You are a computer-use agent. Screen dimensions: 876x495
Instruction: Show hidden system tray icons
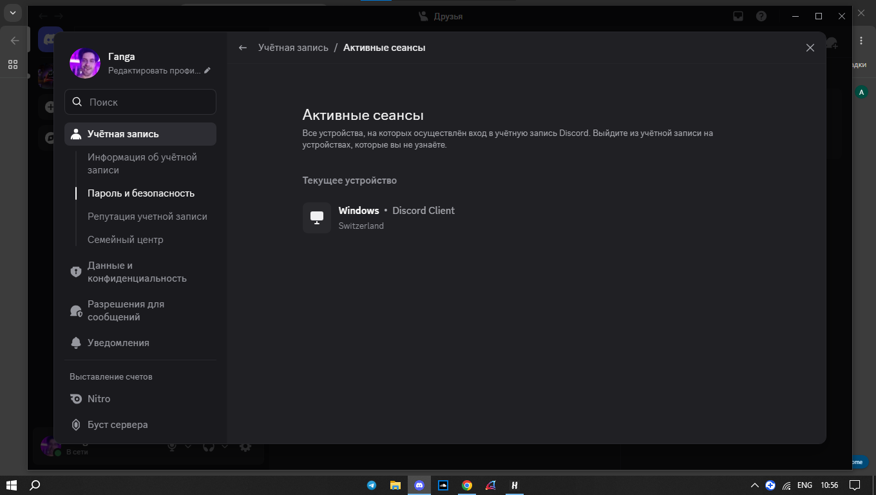tap(755, 485)
